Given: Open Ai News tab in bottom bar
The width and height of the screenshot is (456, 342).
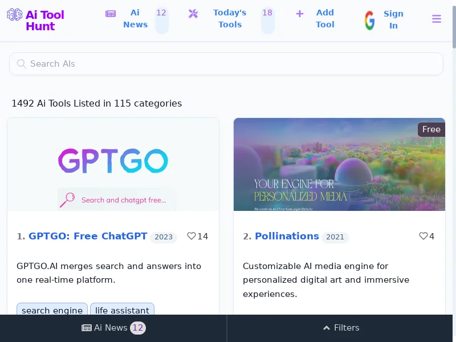Looking at the screenshot, I should (x=113, y=328).
